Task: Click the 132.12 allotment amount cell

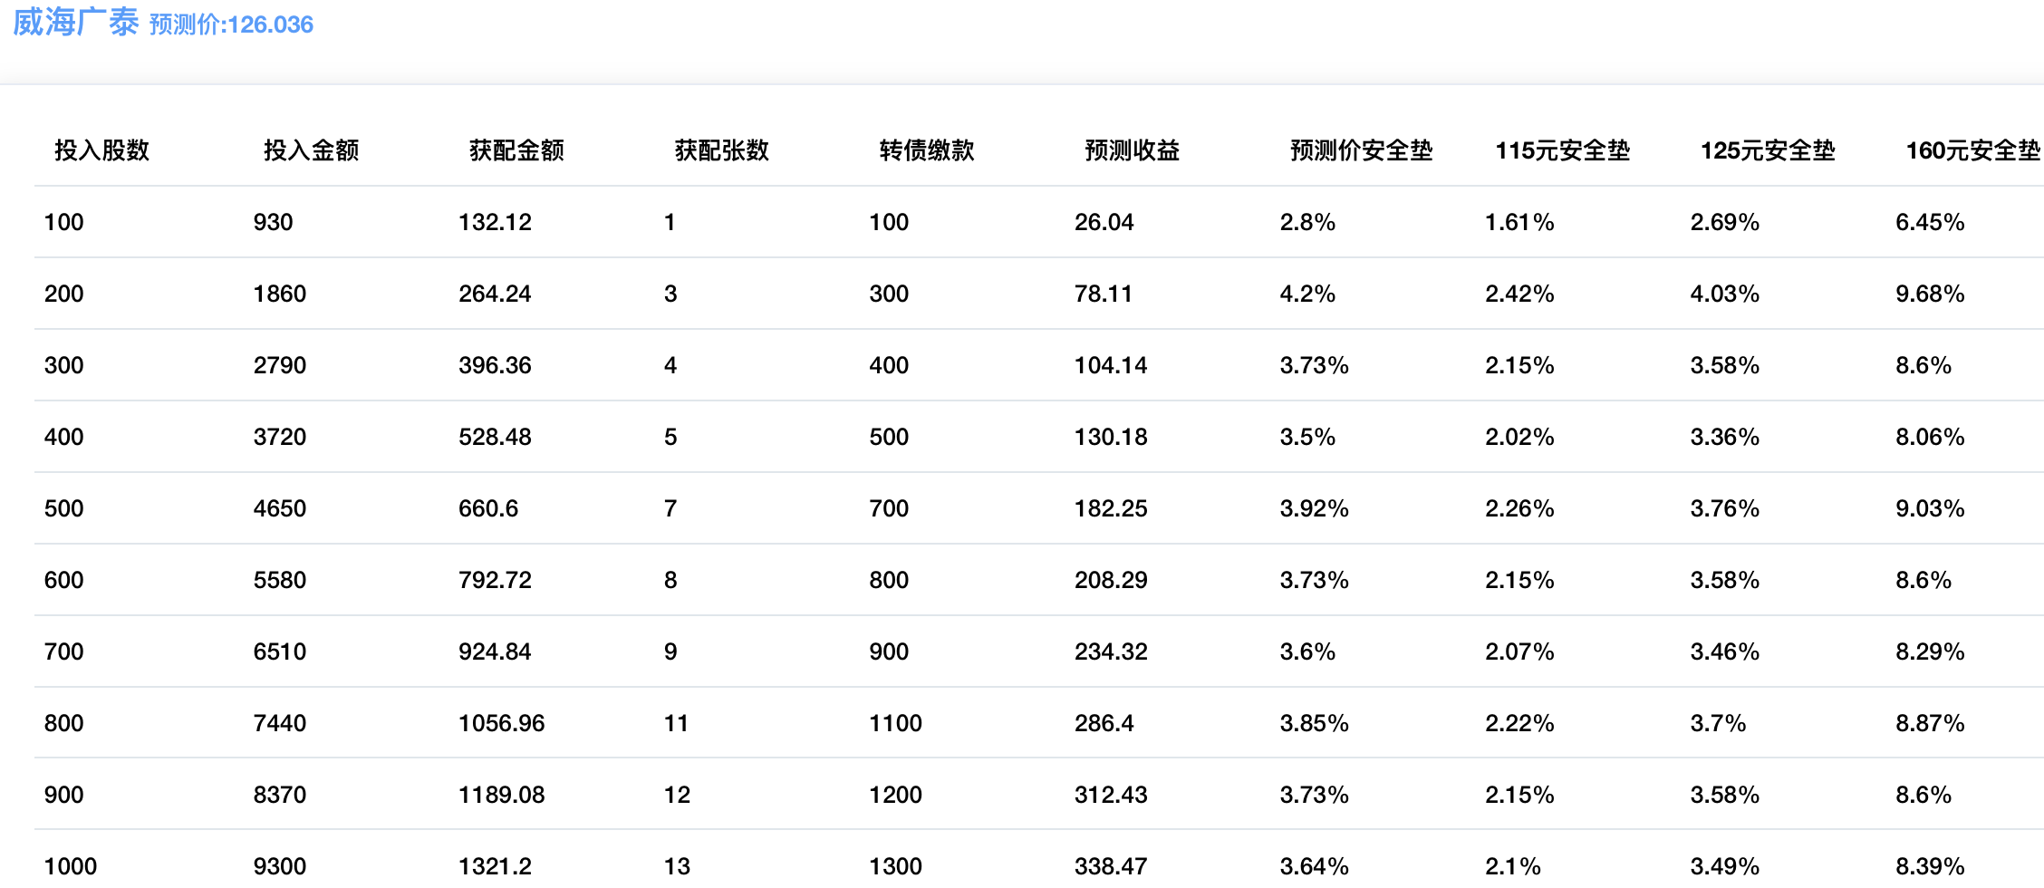Action: pyautogui.click(x=495, y=222)
